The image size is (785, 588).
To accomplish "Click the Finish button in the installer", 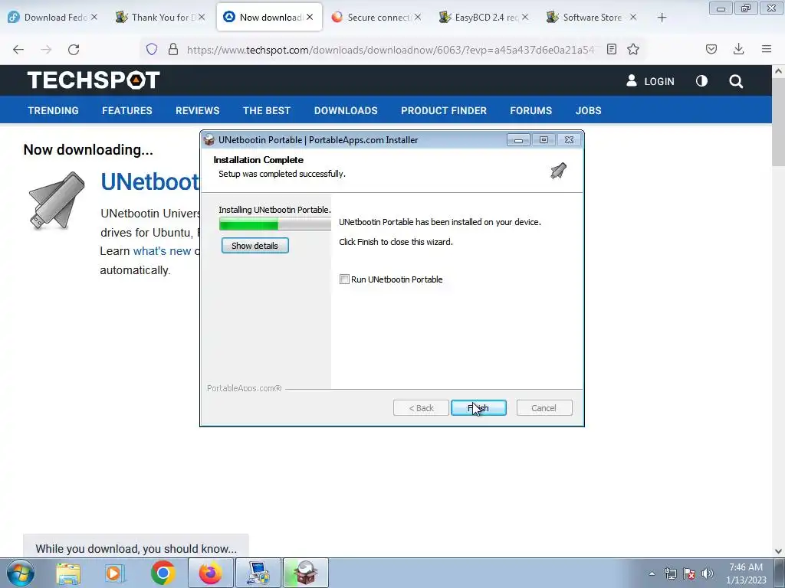I will (478, 408).
